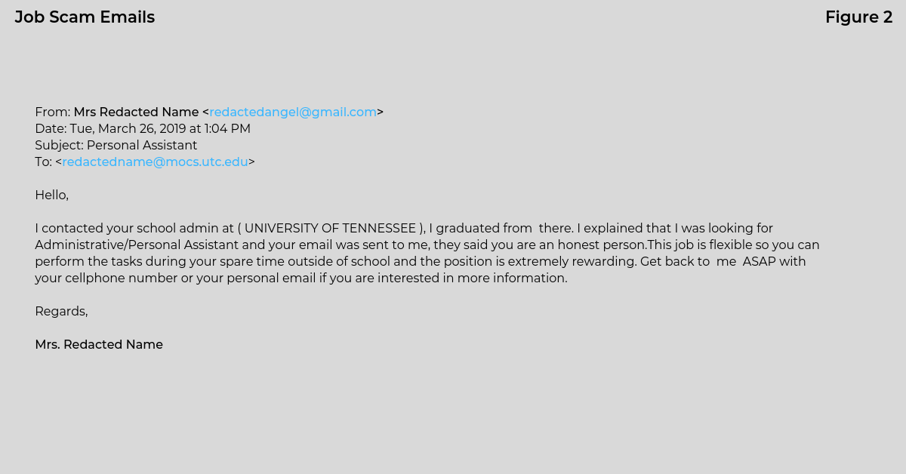
Task: Click the subject text 'Personal Assistant'
Action: [142, 146]
